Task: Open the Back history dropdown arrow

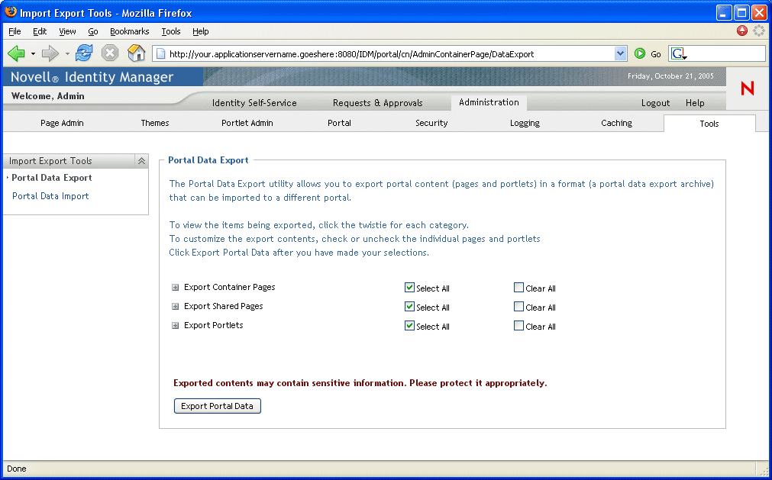Action: click(33, 53)
